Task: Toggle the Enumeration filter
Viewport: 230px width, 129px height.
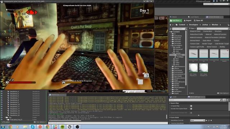Action: (x=208, y=31)
